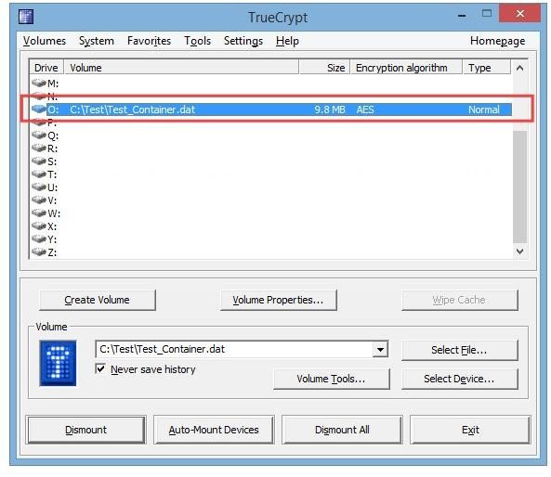Click the Select Device button
The image size is (551, 477).
coord(460,379)
